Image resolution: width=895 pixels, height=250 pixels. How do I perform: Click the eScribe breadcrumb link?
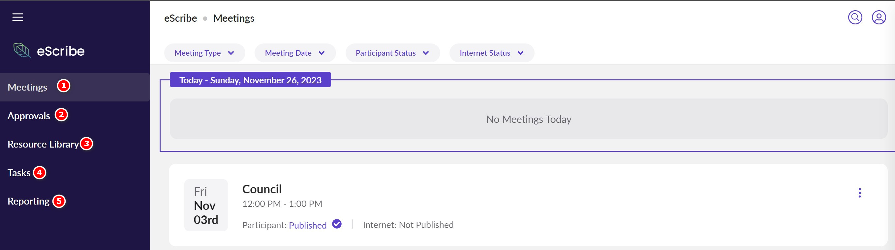pyautogui.click(x=180, y=18)
